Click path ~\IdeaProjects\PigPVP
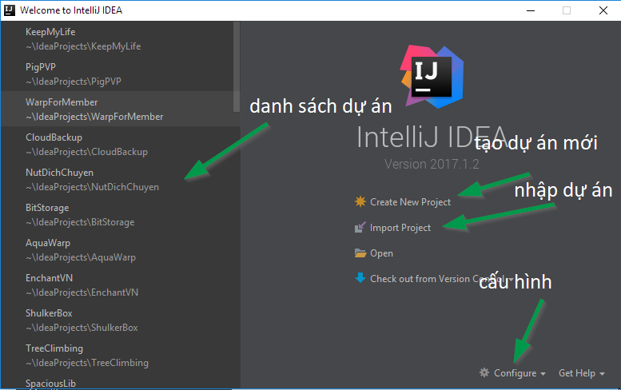 click(x=74, y=82)
